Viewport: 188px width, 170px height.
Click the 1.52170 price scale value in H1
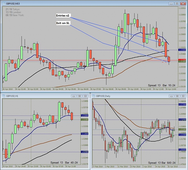[x=85, y=164]
